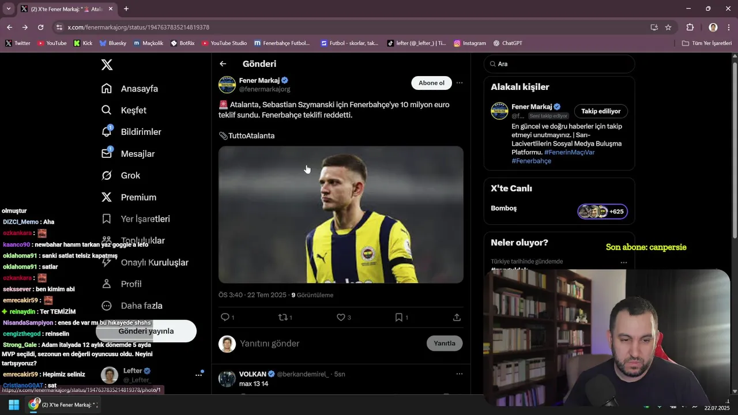The width and height of the screenshot is (738, 415).
Task: Click the Ara search box
Action: [559, 64]
